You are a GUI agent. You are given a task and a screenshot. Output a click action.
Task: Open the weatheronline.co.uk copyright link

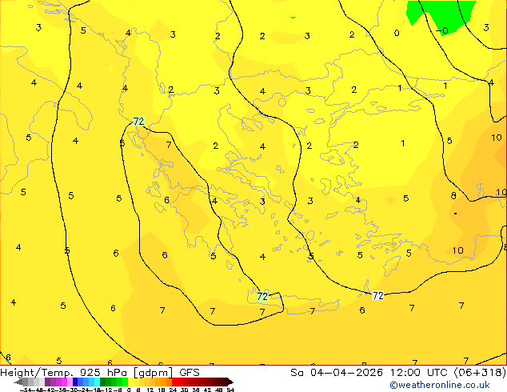click(x=440, y=385)
